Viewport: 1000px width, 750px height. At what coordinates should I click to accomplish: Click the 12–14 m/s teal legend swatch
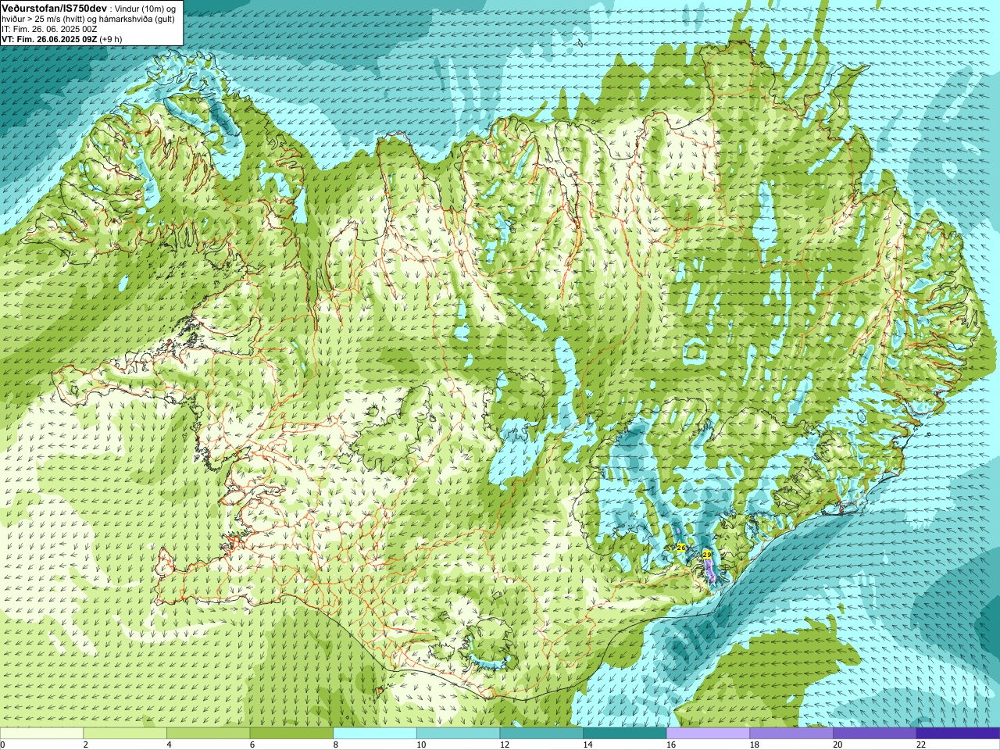point(541,734)
